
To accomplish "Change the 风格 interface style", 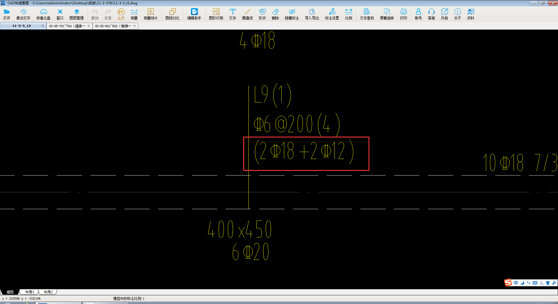I will (x=444, y=14).
